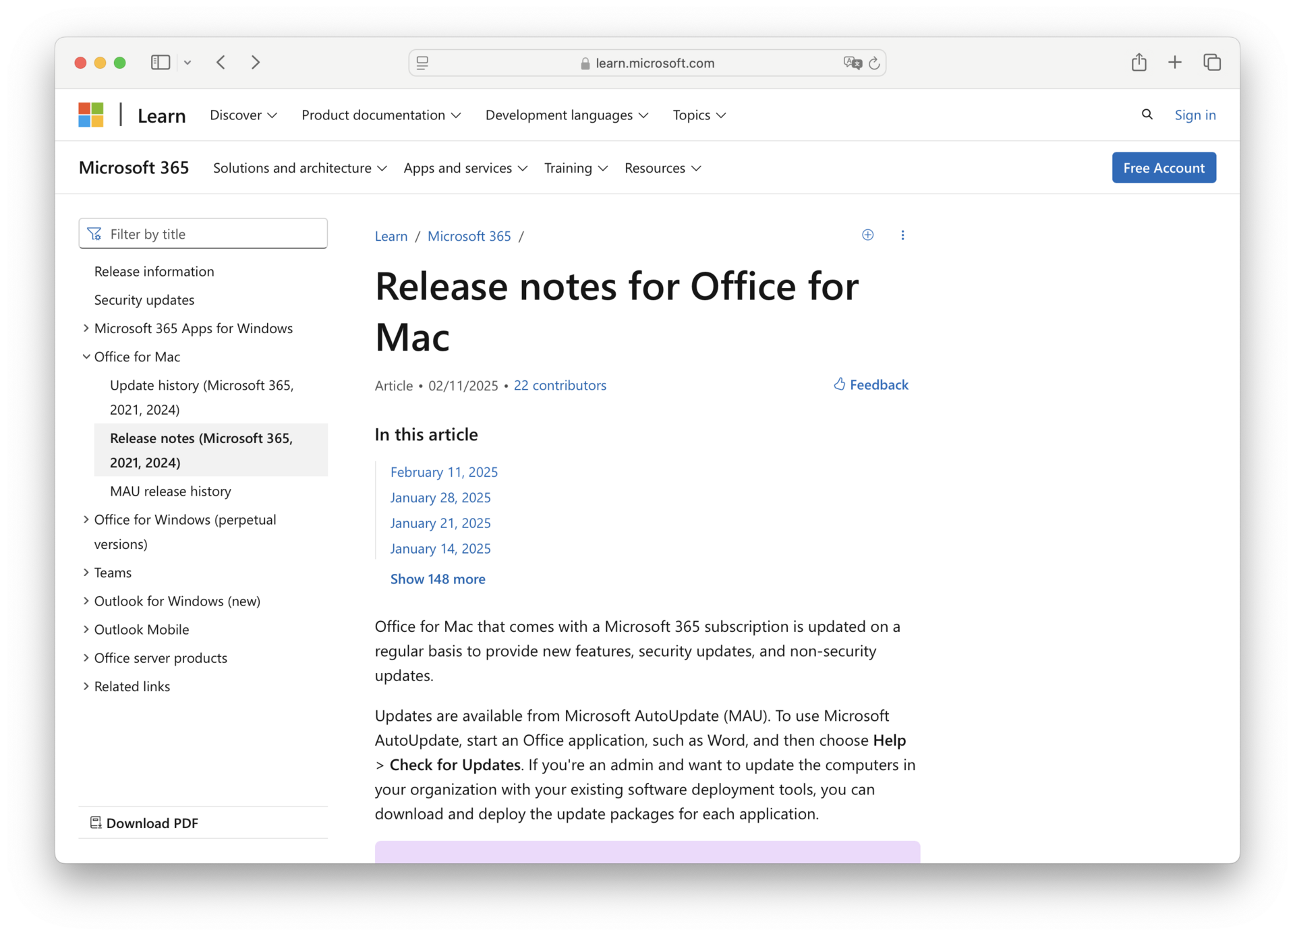Expand the Topics menu
Viewport: 1295px width, 936px height.
click(x=699, y=115)
